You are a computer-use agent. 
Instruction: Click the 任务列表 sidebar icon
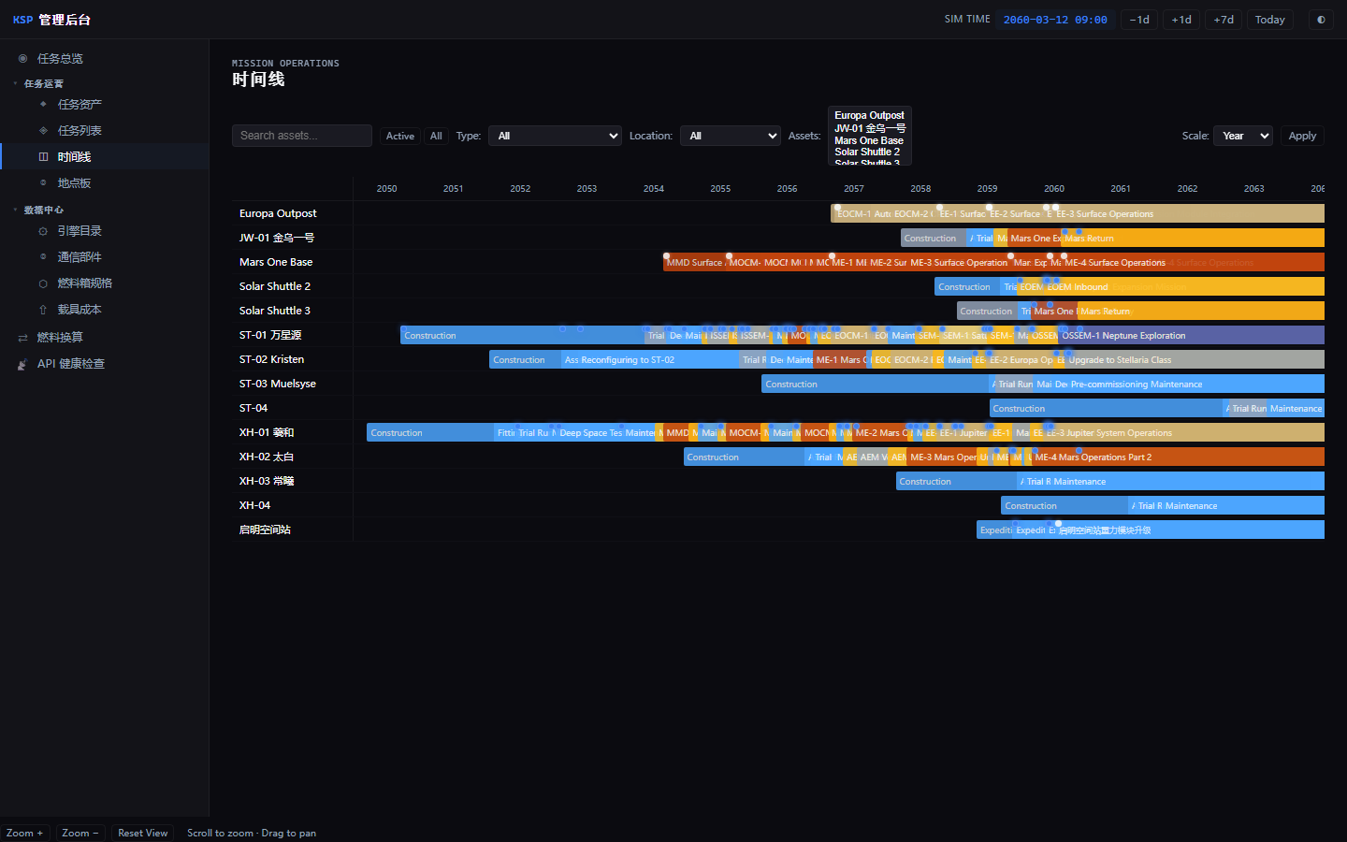[x=43, y=130]
